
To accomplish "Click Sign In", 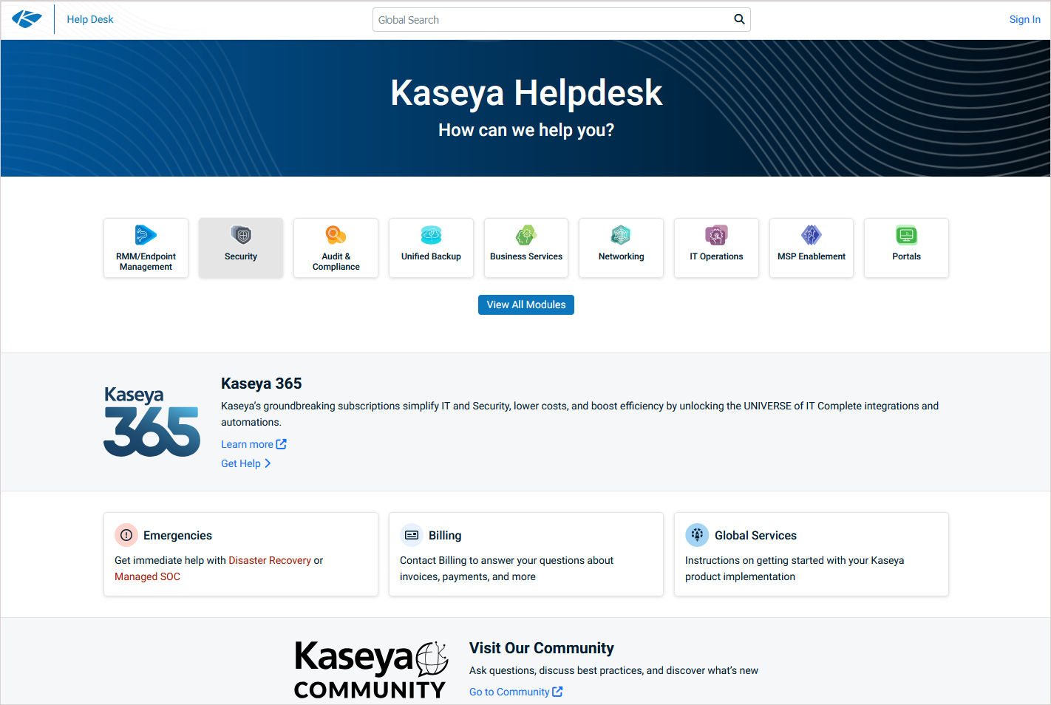I will tap(1024, 19).
